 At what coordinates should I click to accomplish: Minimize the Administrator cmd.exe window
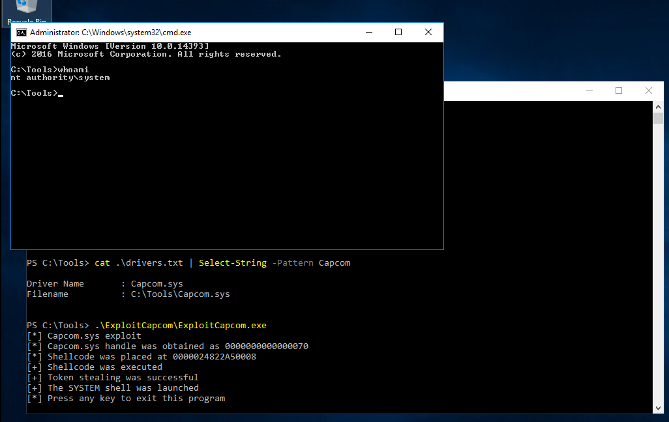point(369,33)
